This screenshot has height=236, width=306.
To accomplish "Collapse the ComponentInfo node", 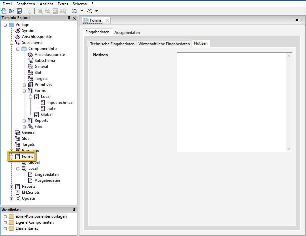I will pyautogui.click(x=18, y=49).
